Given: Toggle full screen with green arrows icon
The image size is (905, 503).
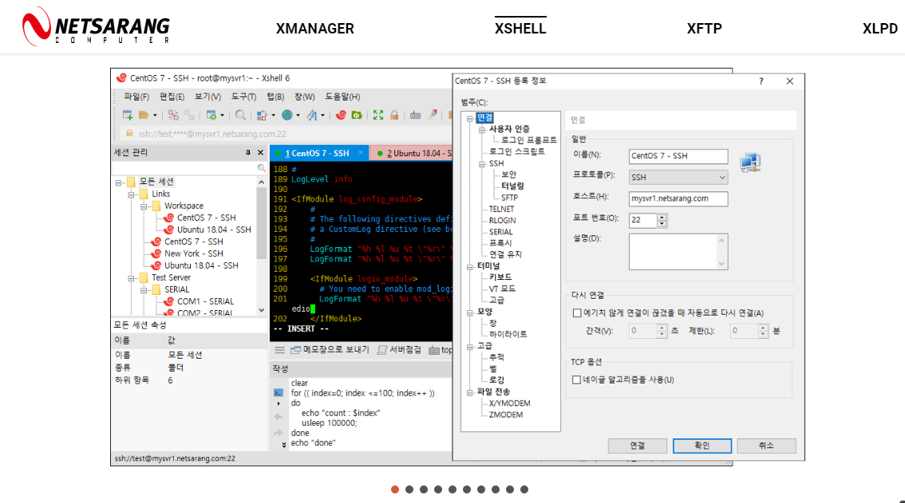Looking at the screenshot, I should pyautogui.click(x=378, y=116).
